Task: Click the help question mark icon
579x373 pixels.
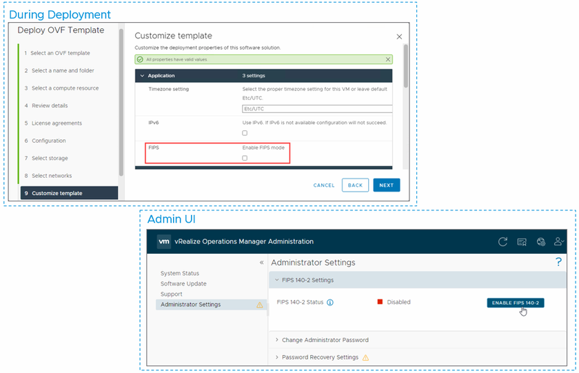Action: point(558,262)
